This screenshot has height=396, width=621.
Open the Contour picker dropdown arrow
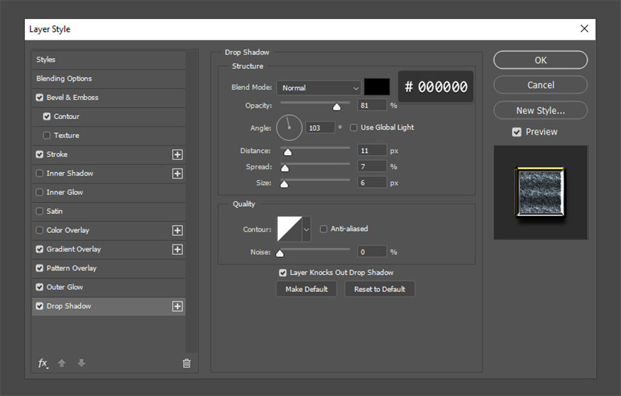point(306,230)
